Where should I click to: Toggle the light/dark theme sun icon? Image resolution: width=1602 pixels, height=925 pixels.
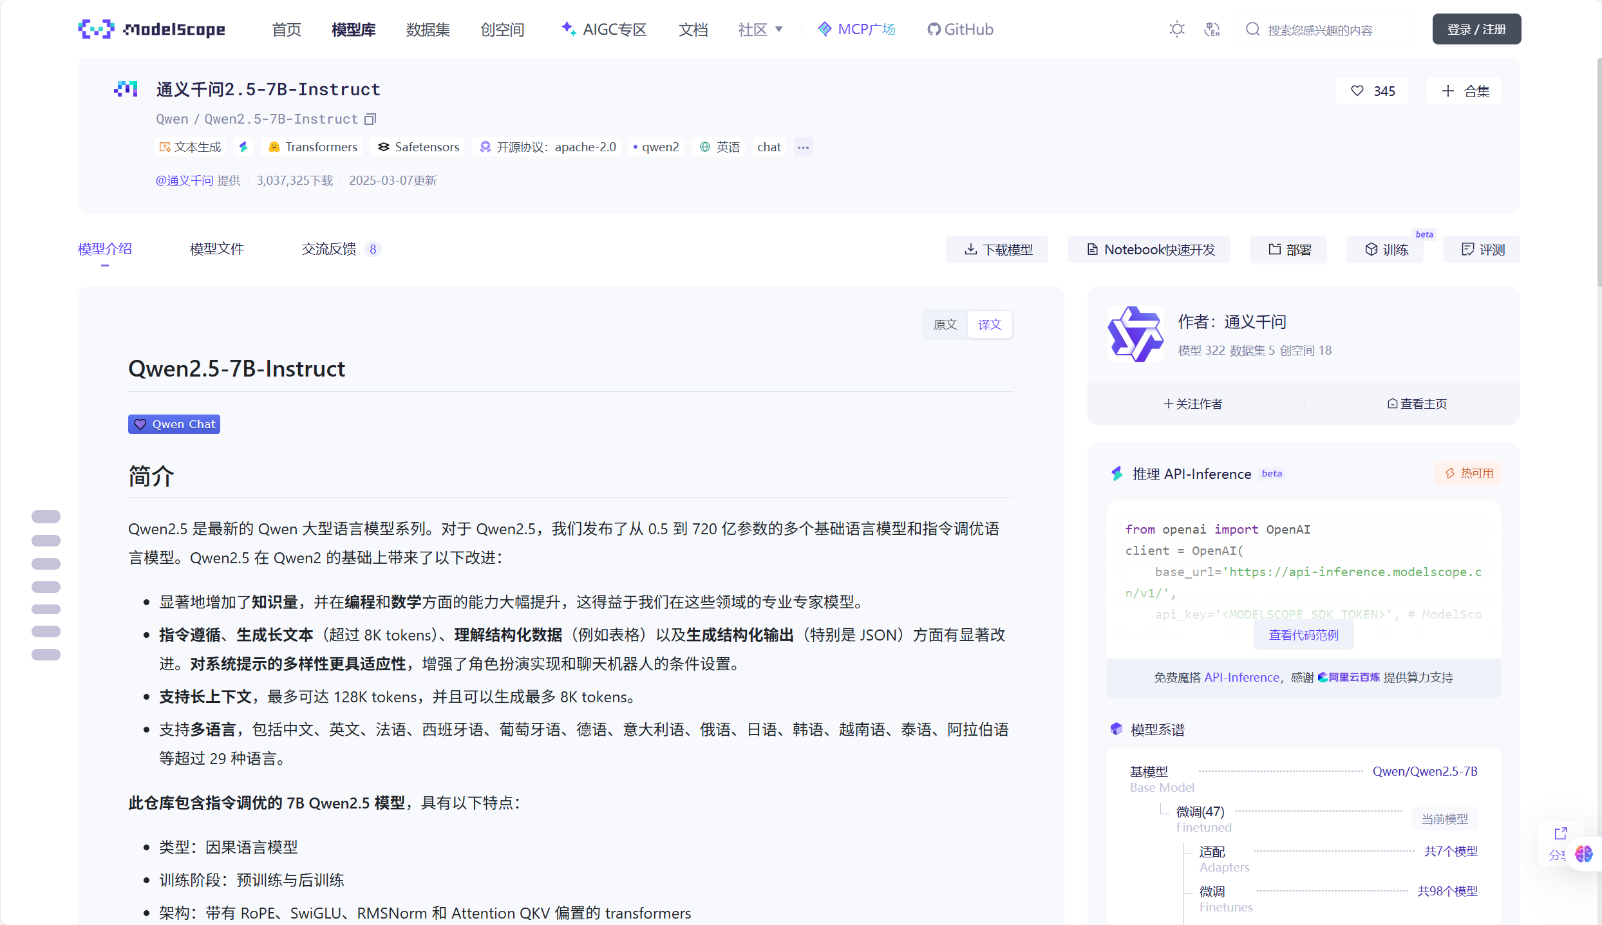(x=1176, y=29)
